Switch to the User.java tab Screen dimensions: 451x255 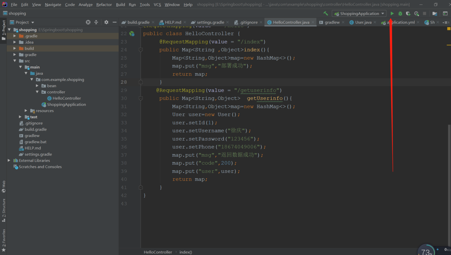coord(363,22)
